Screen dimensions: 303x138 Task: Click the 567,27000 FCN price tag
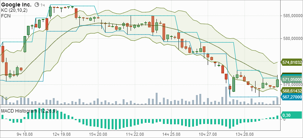pyautogui.click(x=292, y=97)
